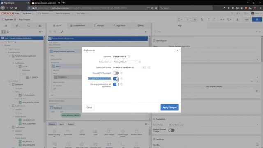Screen dimensions: 263x148
Task: Open the Utilities wrench menu
Action: (229, 19)
